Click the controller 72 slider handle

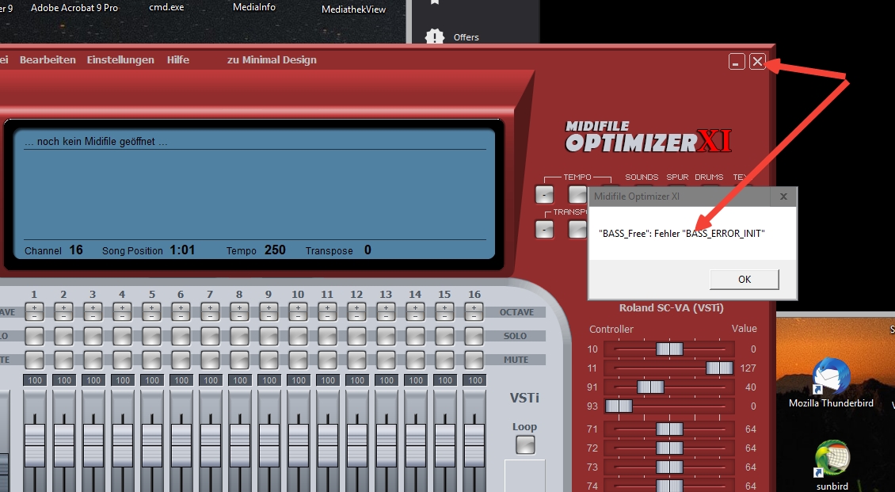coord(669,448)
